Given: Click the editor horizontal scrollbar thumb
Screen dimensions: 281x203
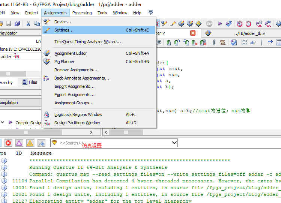Looking at the screenshot, I should [x=126, y=132].
